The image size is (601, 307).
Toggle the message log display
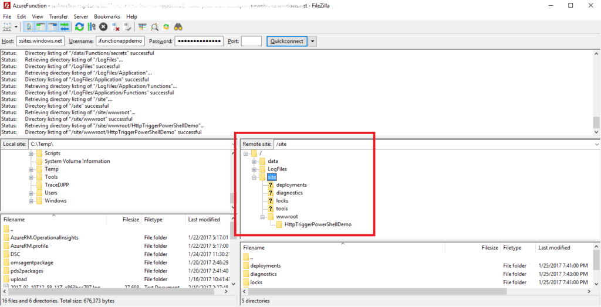coord(29,27)
